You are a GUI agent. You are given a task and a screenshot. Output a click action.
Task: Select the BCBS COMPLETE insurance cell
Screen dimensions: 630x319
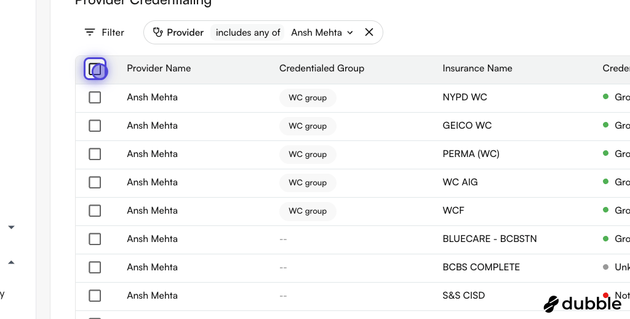point(481,267)
